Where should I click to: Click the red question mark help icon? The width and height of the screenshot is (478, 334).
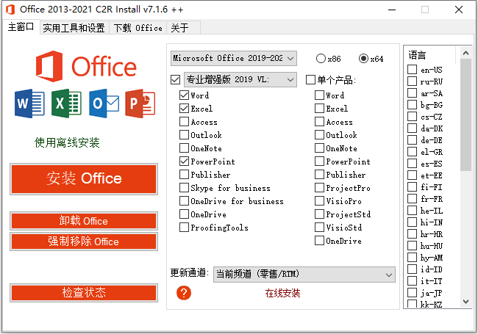click(184, 293)
